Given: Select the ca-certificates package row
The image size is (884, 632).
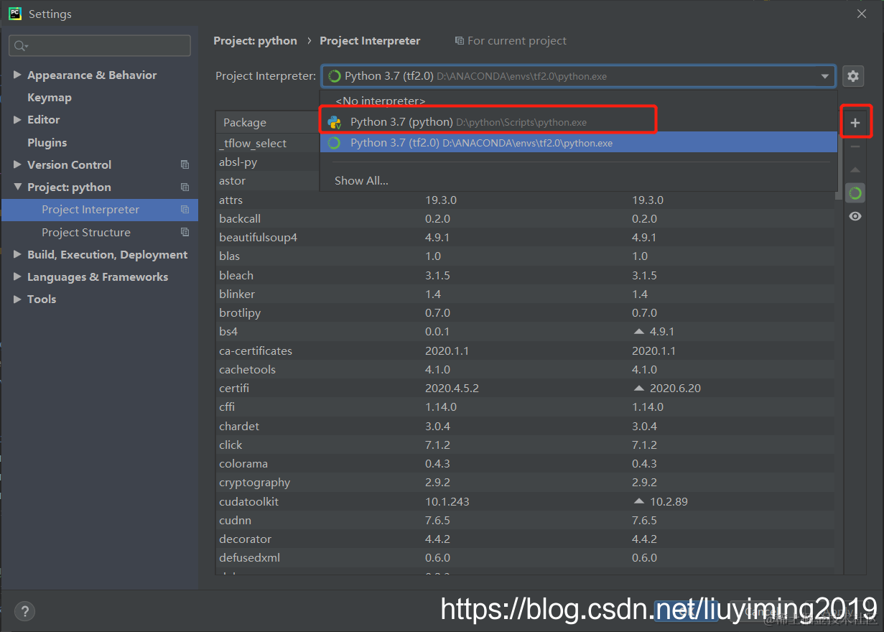Looking at the screenshot, I should pyautogui.click(x=526, y=350).
